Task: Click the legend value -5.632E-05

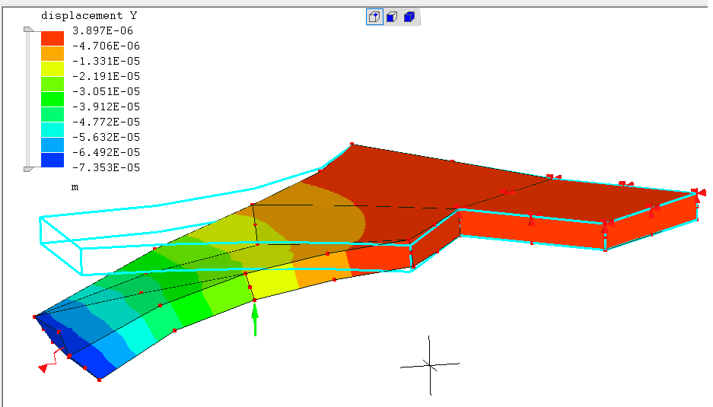Action: (106, 137)
